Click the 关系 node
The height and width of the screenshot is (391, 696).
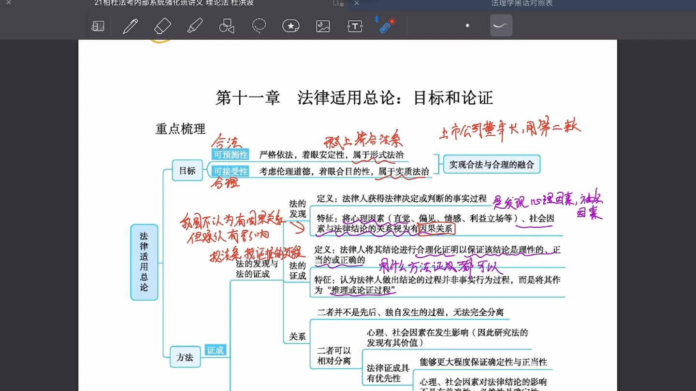297,337
